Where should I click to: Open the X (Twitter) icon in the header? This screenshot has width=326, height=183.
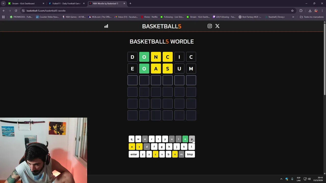217,26
